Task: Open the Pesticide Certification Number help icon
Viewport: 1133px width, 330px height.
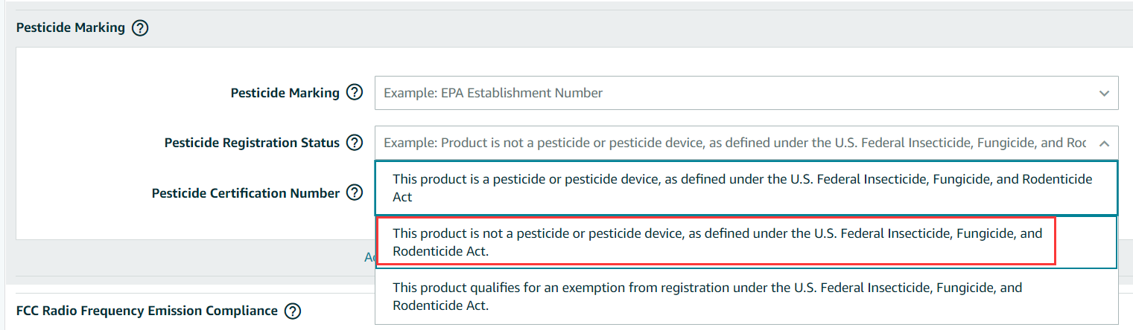Action: click(x=355, y=193)
